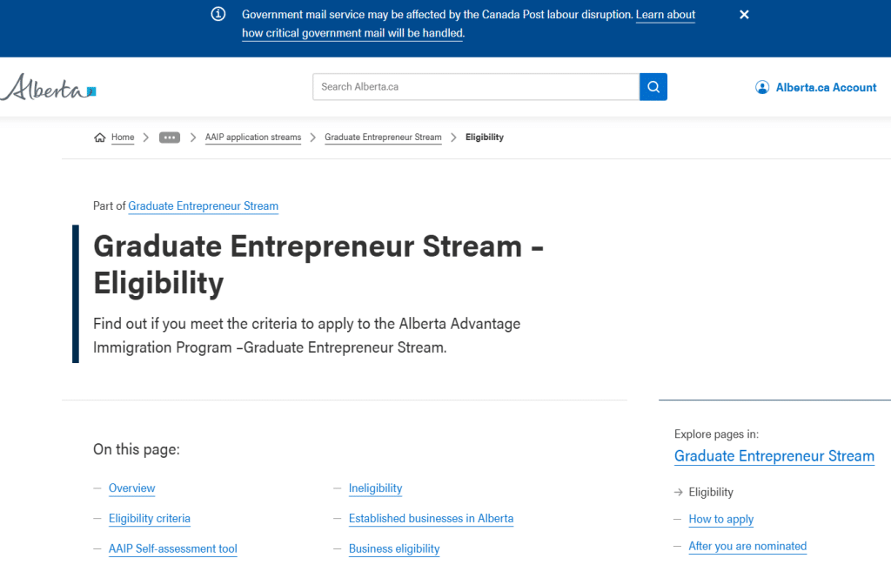
Task: Click the Alberta logo
Action: click(x=48, y=87)
